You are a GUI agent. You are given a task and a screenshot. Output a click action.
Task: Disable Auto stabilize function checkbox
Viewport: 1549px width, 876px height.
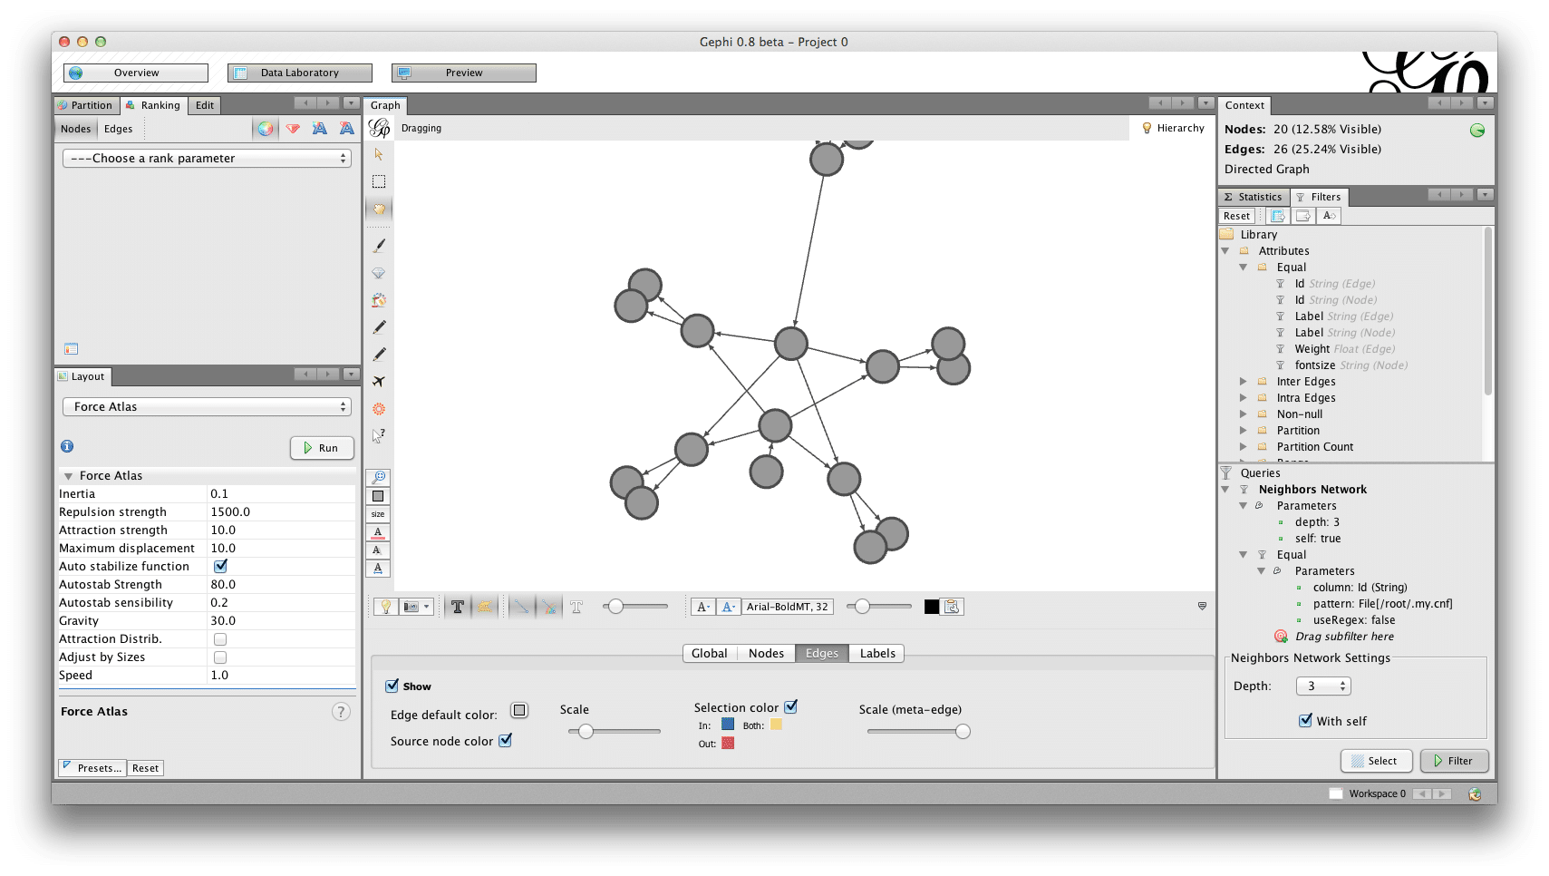(220, 566)
